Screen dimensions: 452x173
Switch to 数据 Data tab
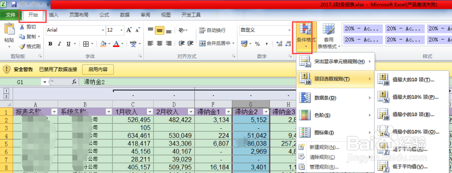click(125, 15)
